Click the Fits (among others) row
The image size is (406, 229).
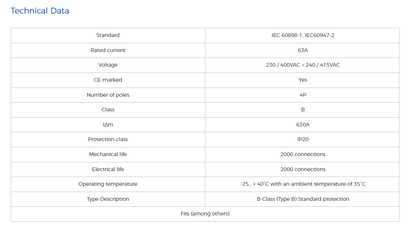coord(205,214)
